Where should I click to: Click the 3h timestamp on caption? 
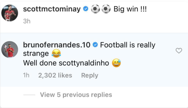(x=27, y=21)
